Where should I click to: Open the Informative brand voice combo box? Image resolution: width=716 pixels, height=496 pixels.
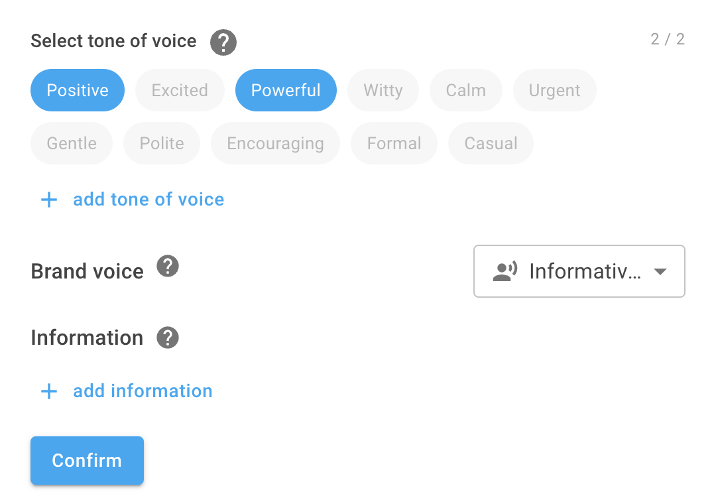tap(579, 271)
